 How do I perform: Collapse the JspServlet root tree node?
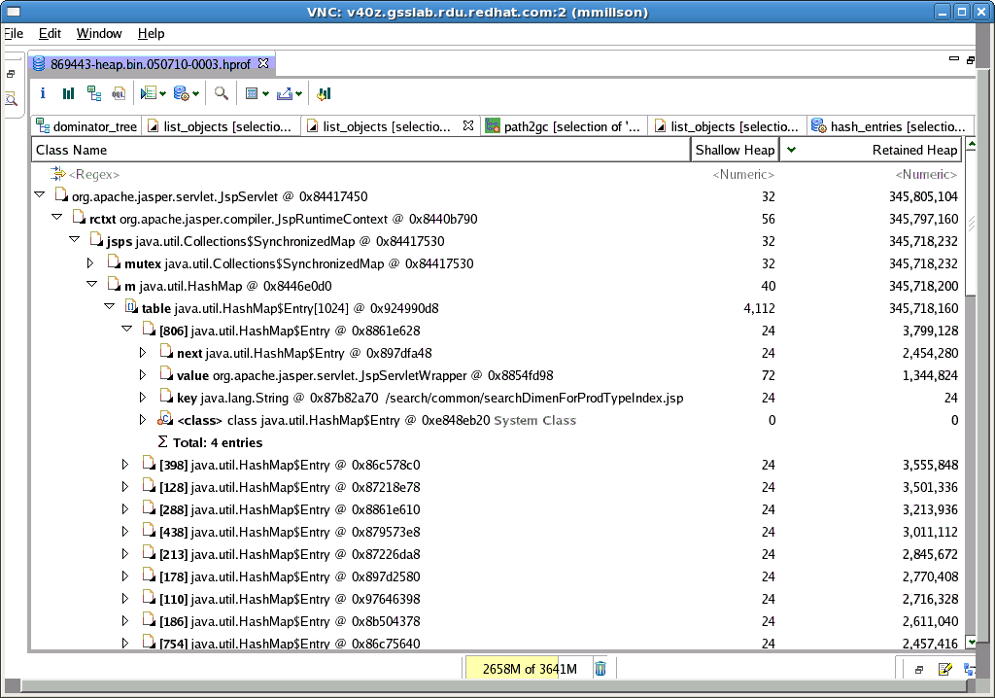[x=40, y=195]
